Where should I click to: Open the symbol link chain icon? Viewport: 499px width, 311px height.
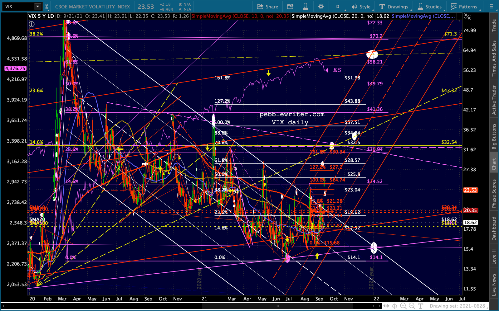tap(46, 7)
